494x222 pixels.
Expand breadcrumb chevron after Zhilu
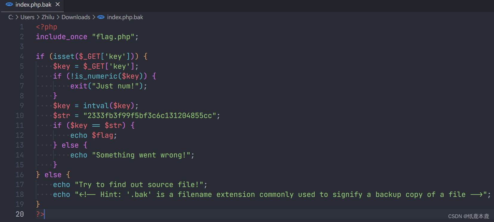[58, 17]
